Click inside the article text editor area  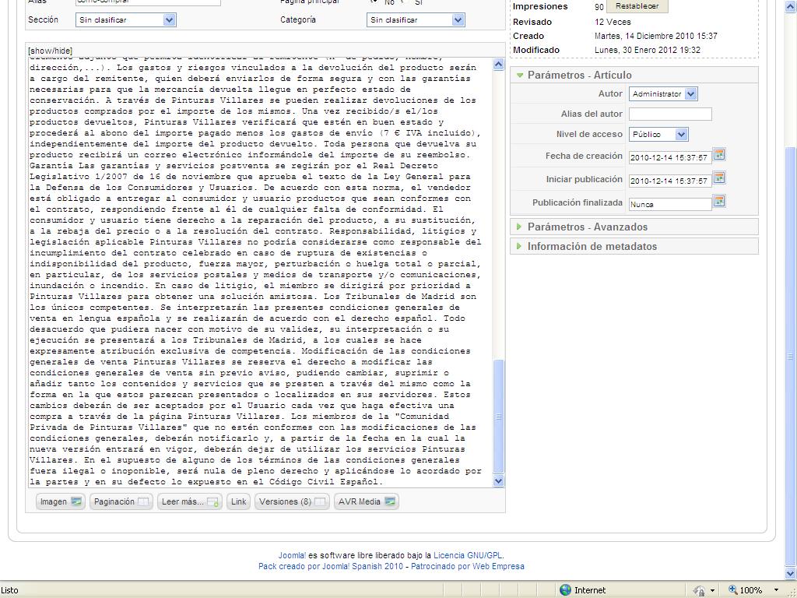tap(260, 273)
